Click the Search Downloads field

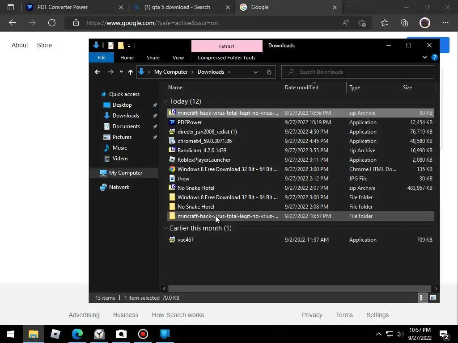(x=358, y=72)
